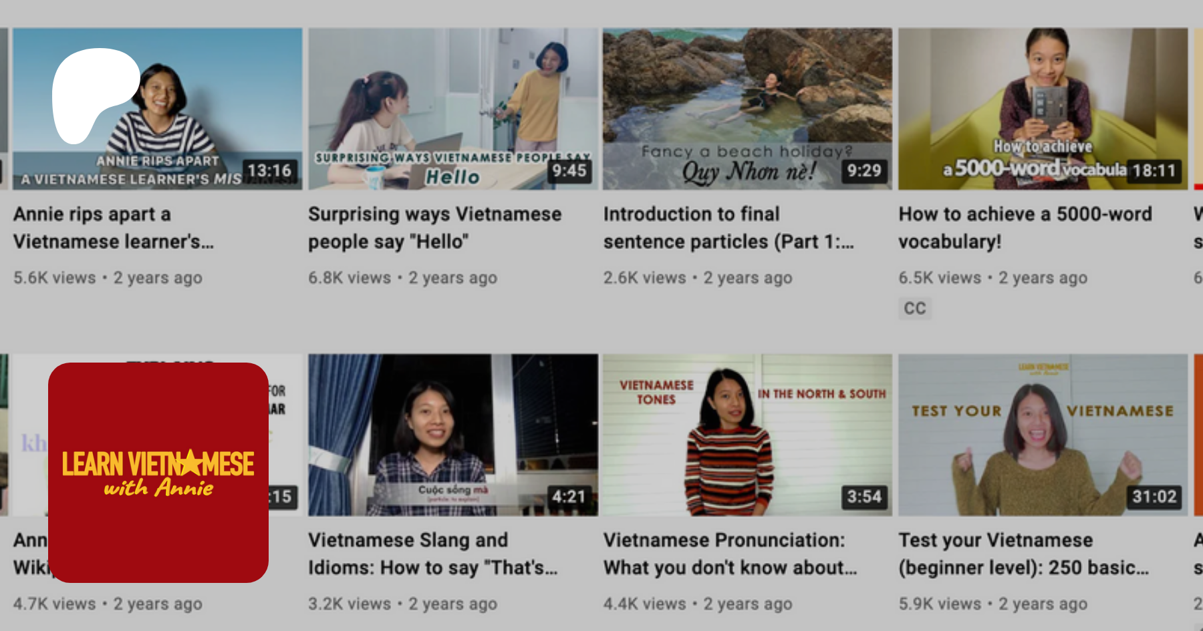
Task: Play the Quy Nhơn beach holiday thumbnail
Action: point(747,109)
